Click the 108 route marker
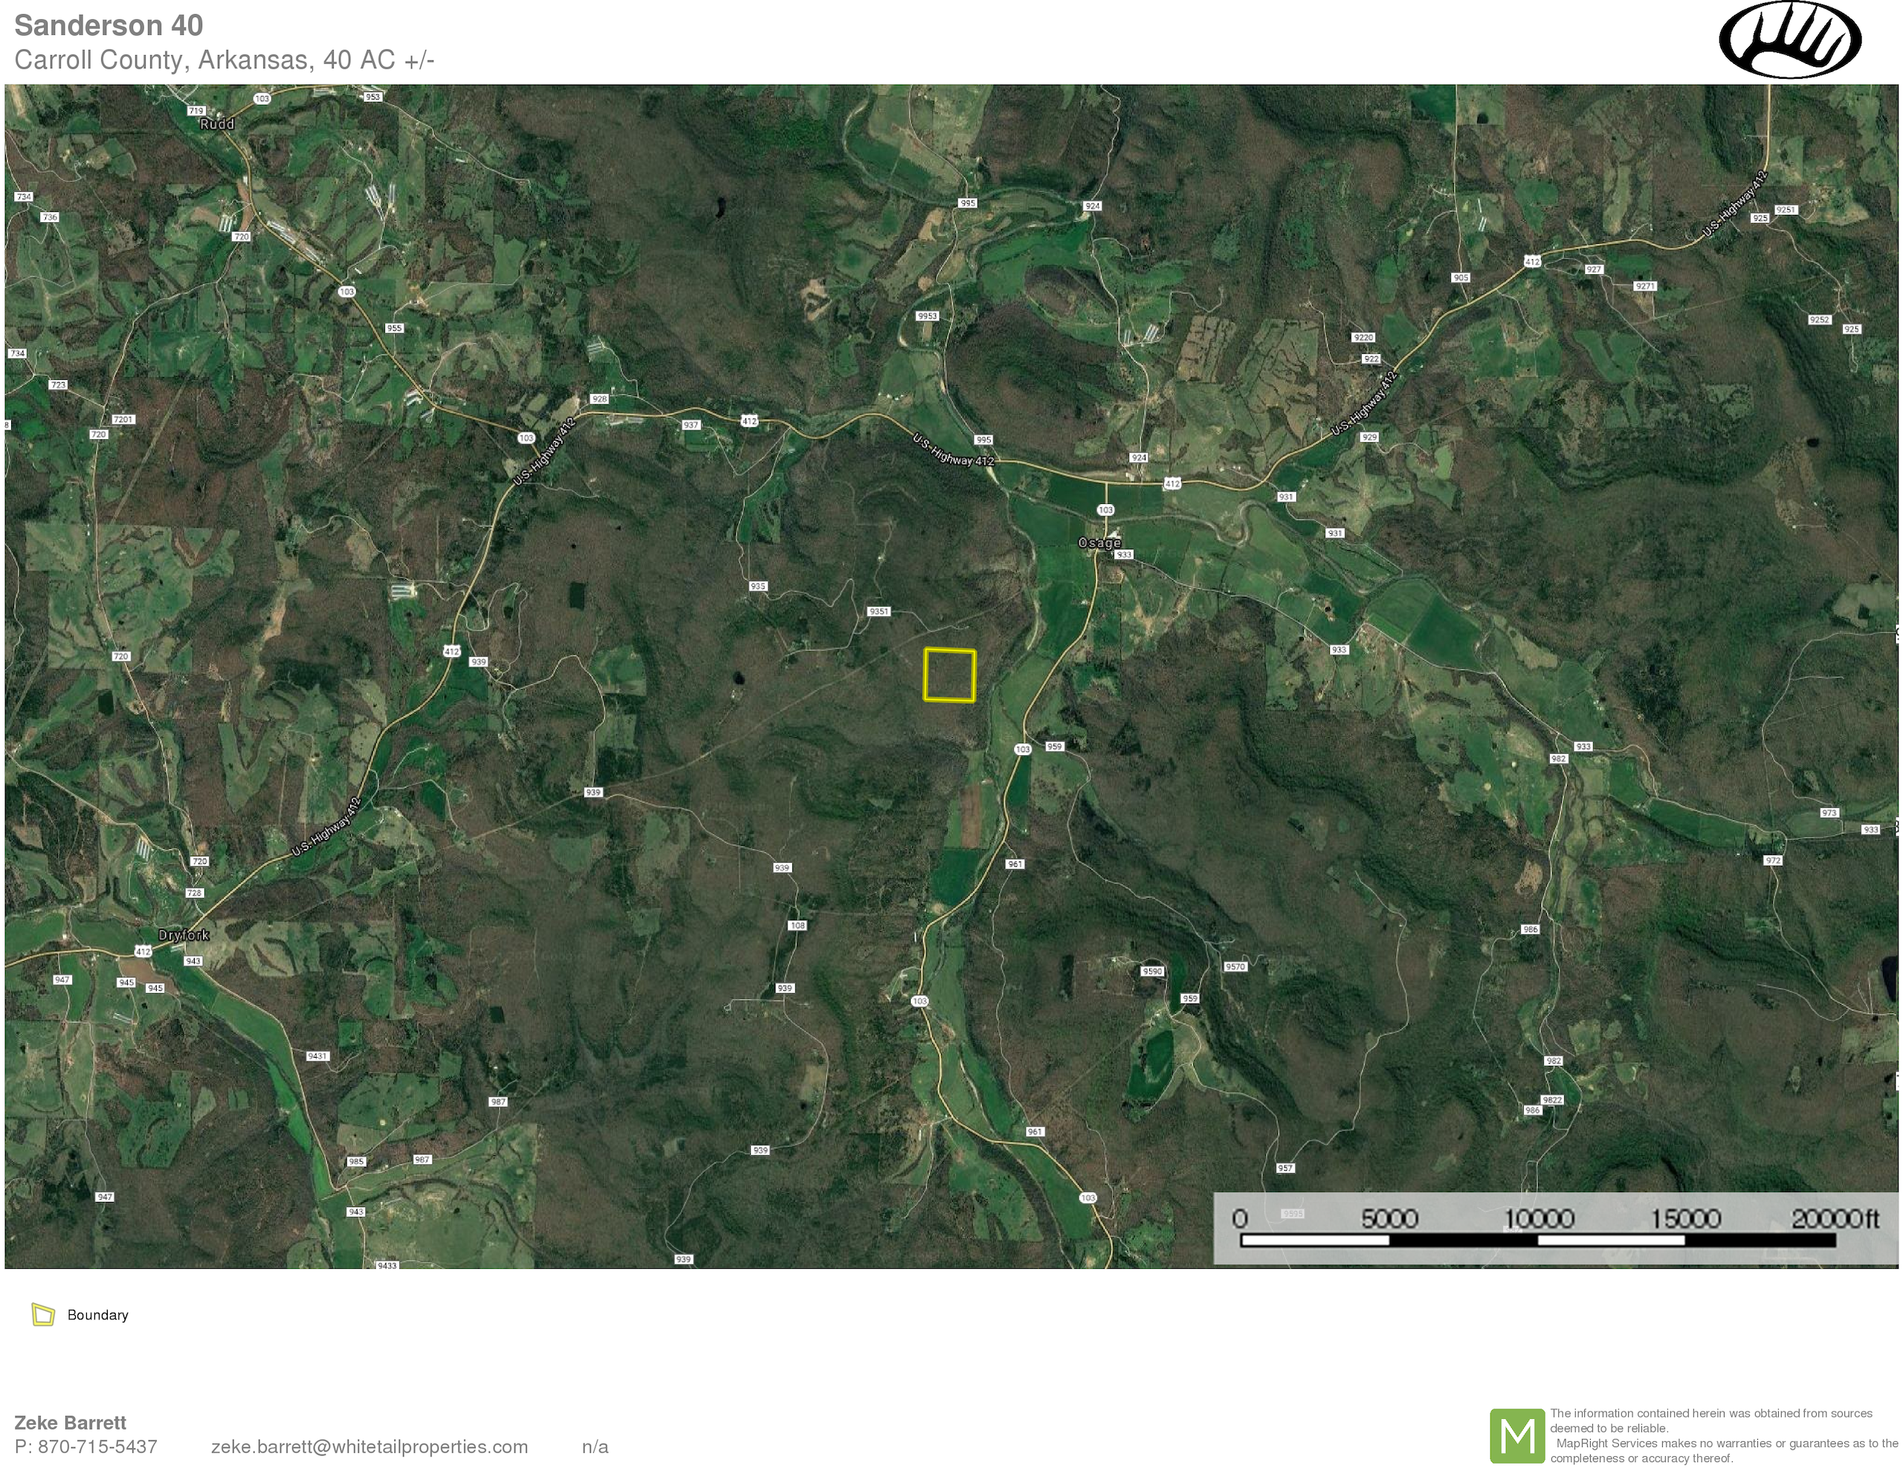Screen dimensions: 1903x1471 [x=798, y=925]
